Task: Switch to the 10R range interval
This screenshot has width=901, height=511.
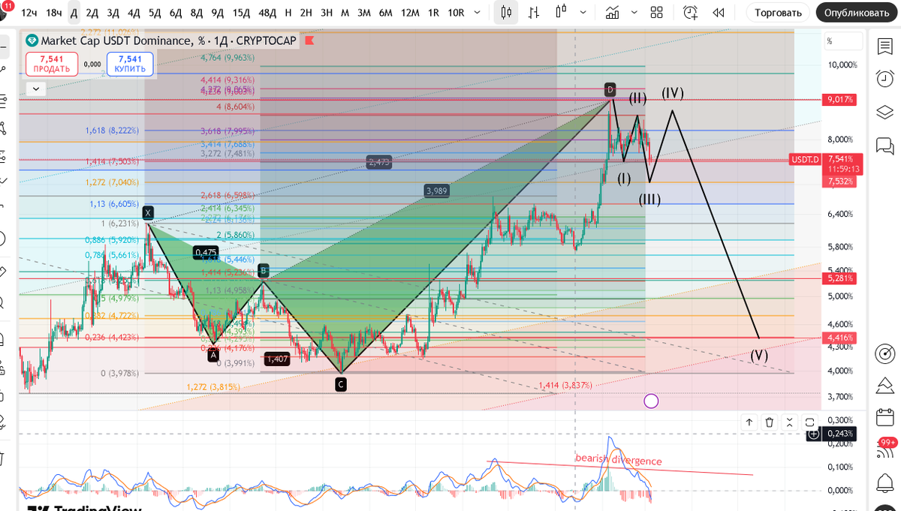Action: coord(456,12)
